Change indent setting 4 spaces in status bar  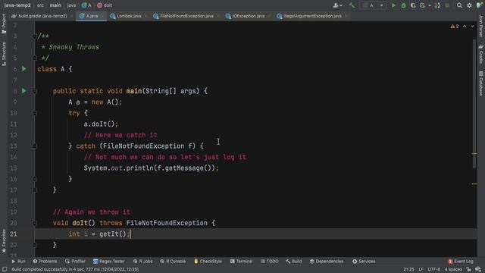(453, 270)
